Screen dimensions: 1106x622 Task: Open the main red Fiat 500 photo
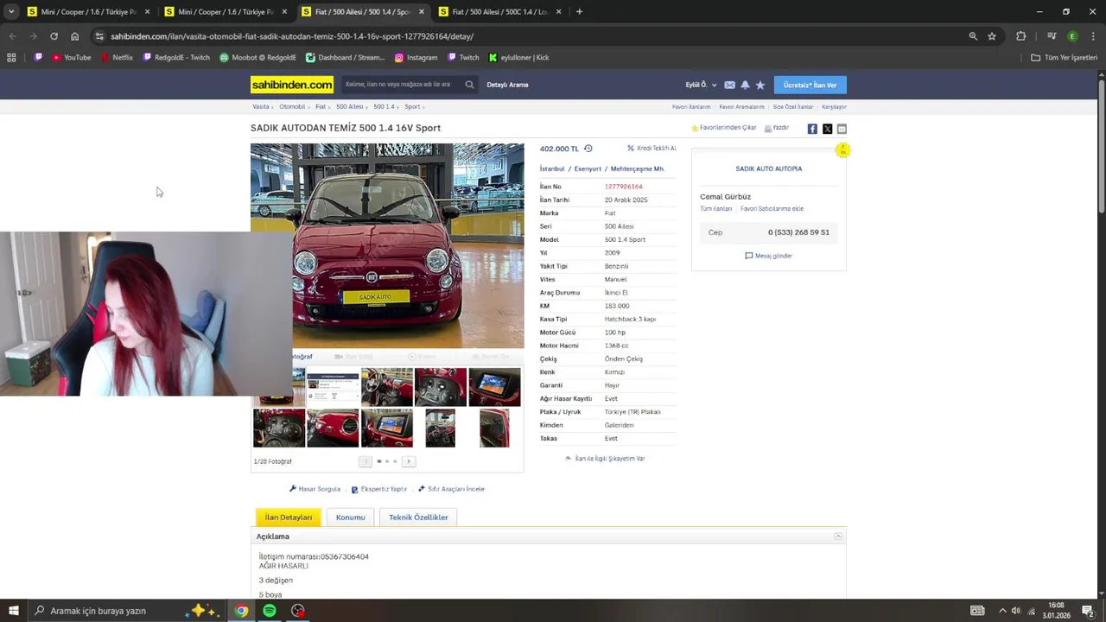pyautogui.click(x=387, y=246)
